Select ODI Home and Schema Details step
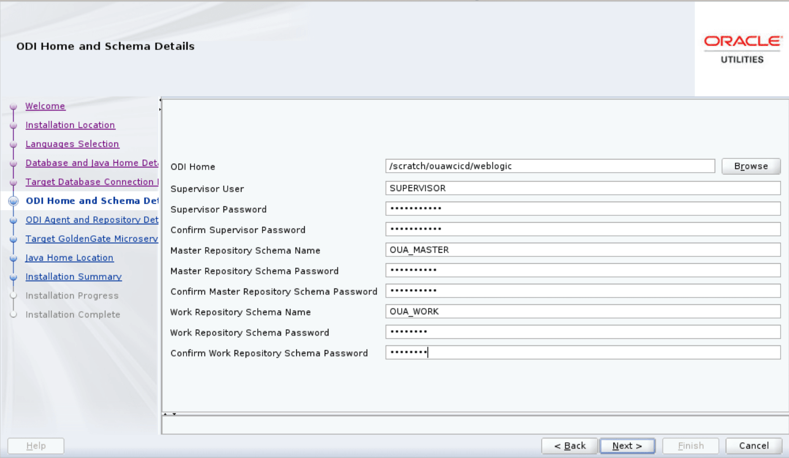This screenshot has height=458, width=789. point(92,201)
